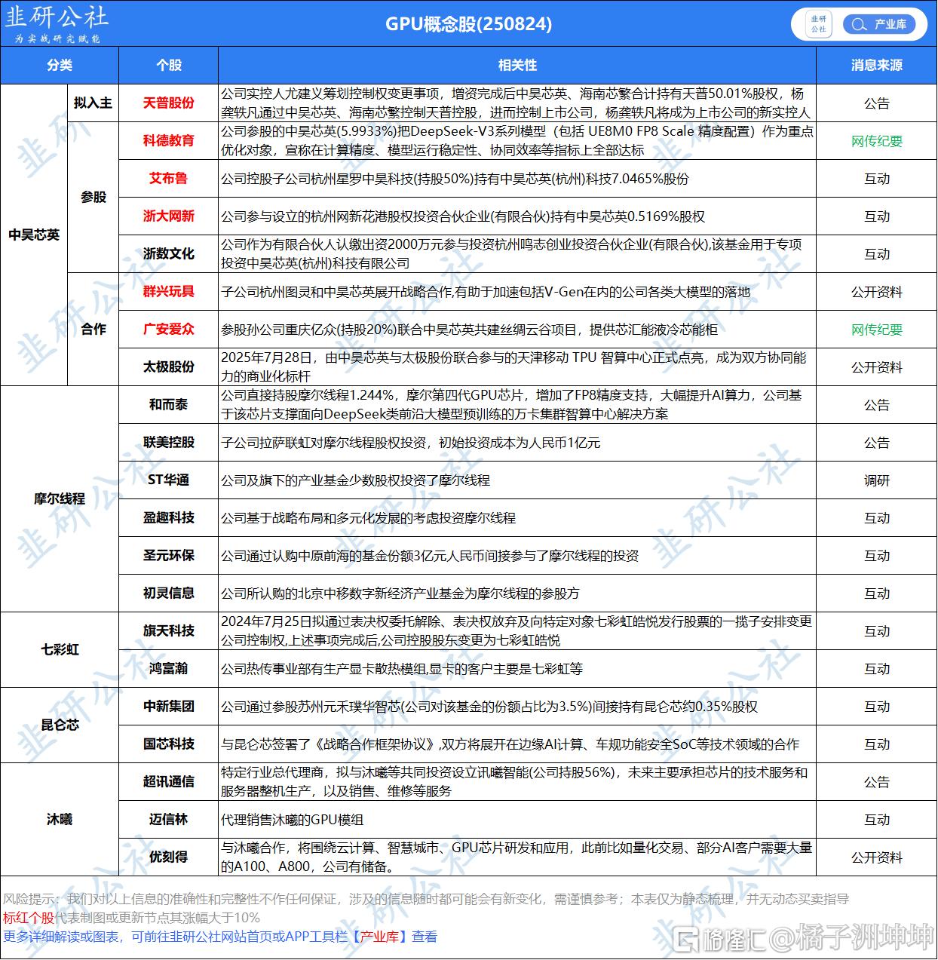Click the 标红个股 legend note
The height and width of the screenshot is (960, 938).
point(131,918)
